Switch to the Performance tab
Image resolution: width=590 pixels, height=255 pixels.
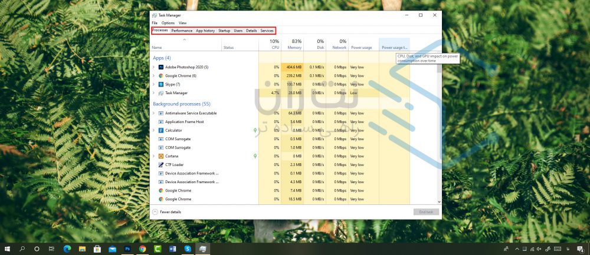182,31
